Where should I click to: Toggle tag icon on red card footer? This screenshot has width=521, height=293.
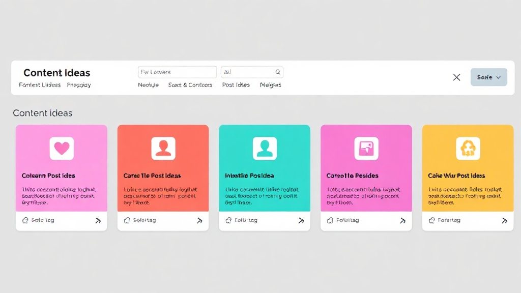[x=127, y=220]
